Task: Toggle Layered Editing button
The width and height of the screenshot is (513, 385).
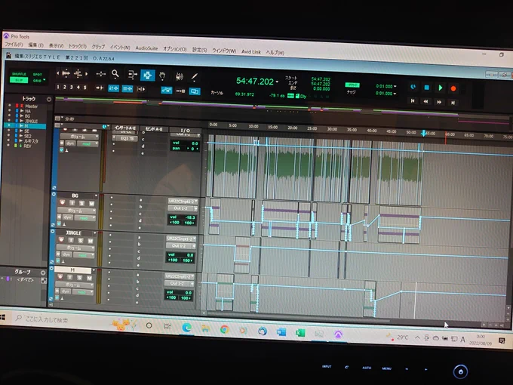Action: pos(195,91)
